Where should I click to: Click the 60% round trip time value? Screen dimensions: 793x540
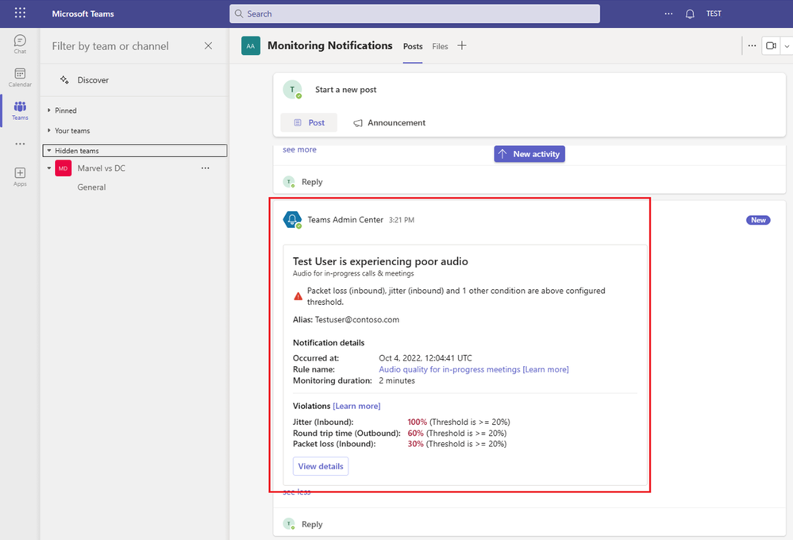click(415, 434)
